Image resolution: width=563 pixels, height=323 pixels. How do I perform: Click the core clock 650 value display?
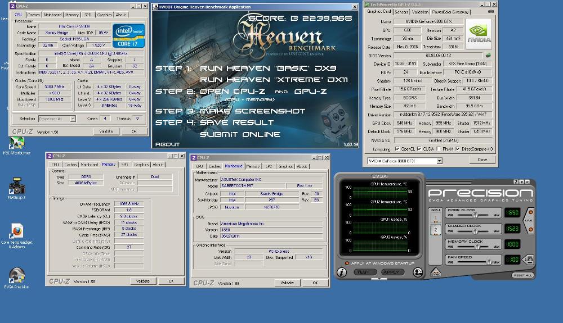512,213
